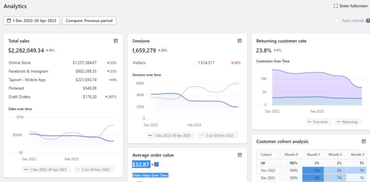Open report icon on Total sales card
The height and width of the screenshot is (182, 370).
coord(116,41)
